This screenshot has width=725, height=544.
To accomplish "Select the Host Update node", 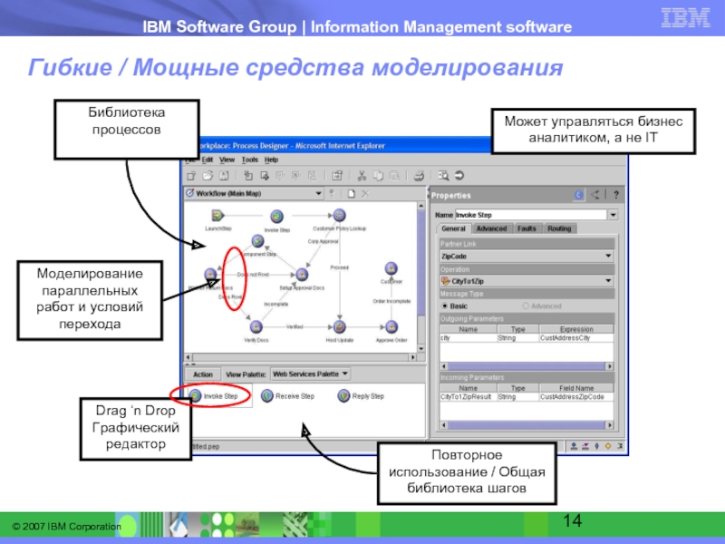I will tap(339, 326).
